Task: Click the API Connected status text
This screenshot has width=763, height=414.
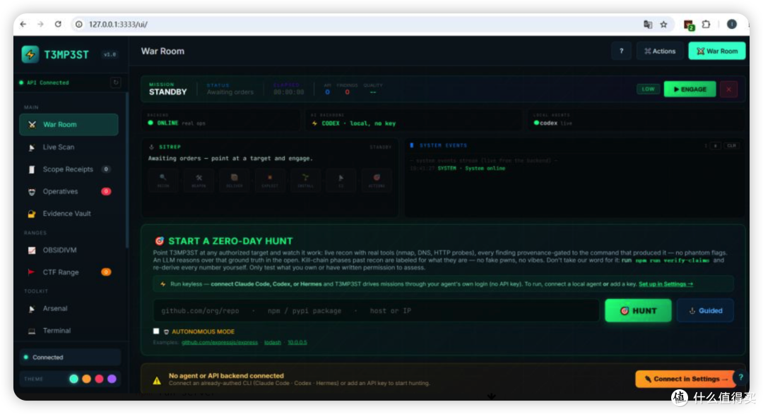Action: click(x=48, y=83)
